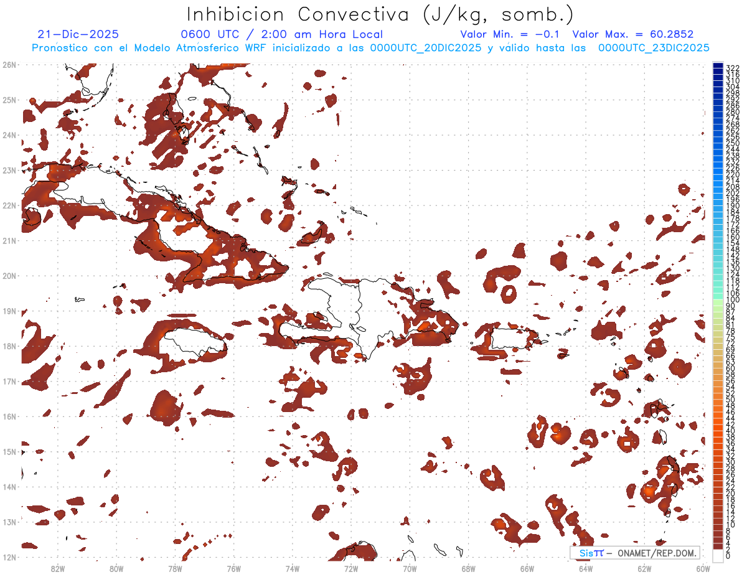This screenshot has height=577, width=747.
Task: Click the colorbar value '0' at the bottom
Action: (x=728, y=555)
